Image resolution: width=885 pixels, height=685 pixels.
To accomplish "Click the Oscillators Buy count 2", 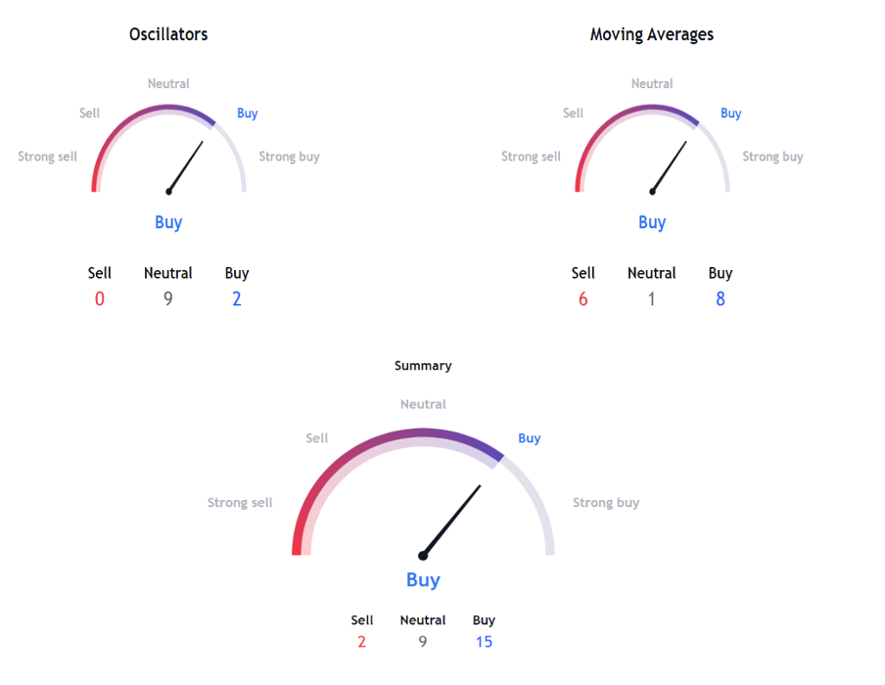I will click(237, 298).
